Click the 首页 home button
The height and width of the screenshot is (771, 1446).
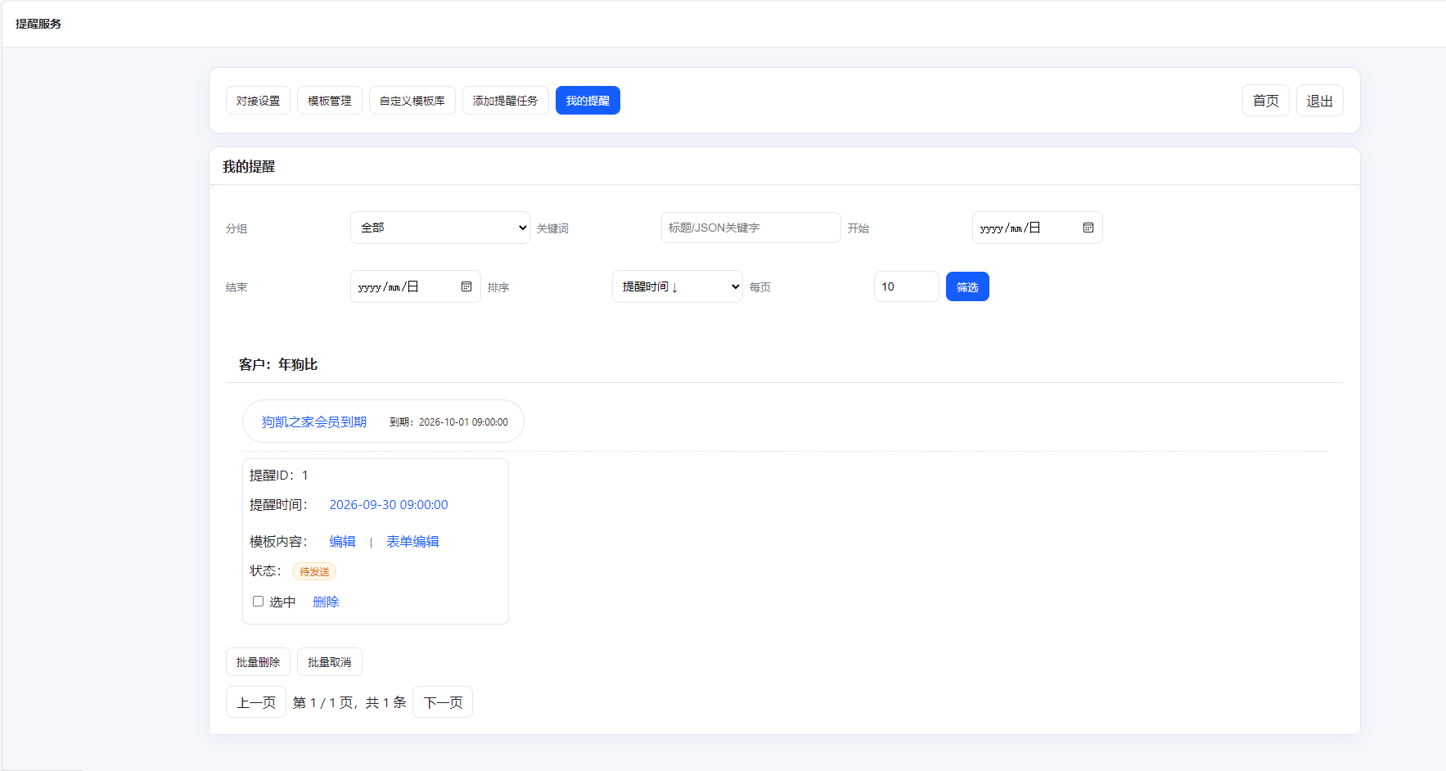coord(1265,101)
